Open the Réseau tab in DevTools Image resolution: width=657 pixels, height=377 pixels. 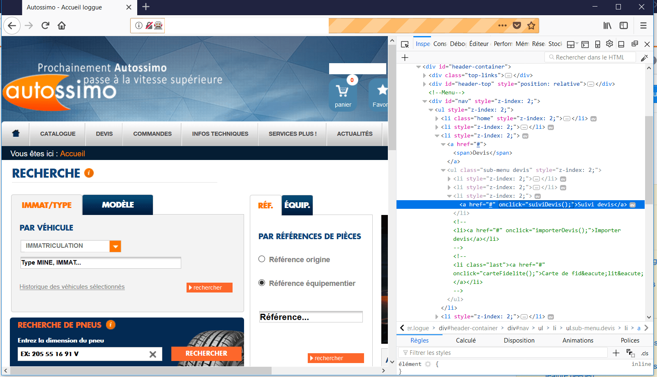click(538, 44)
